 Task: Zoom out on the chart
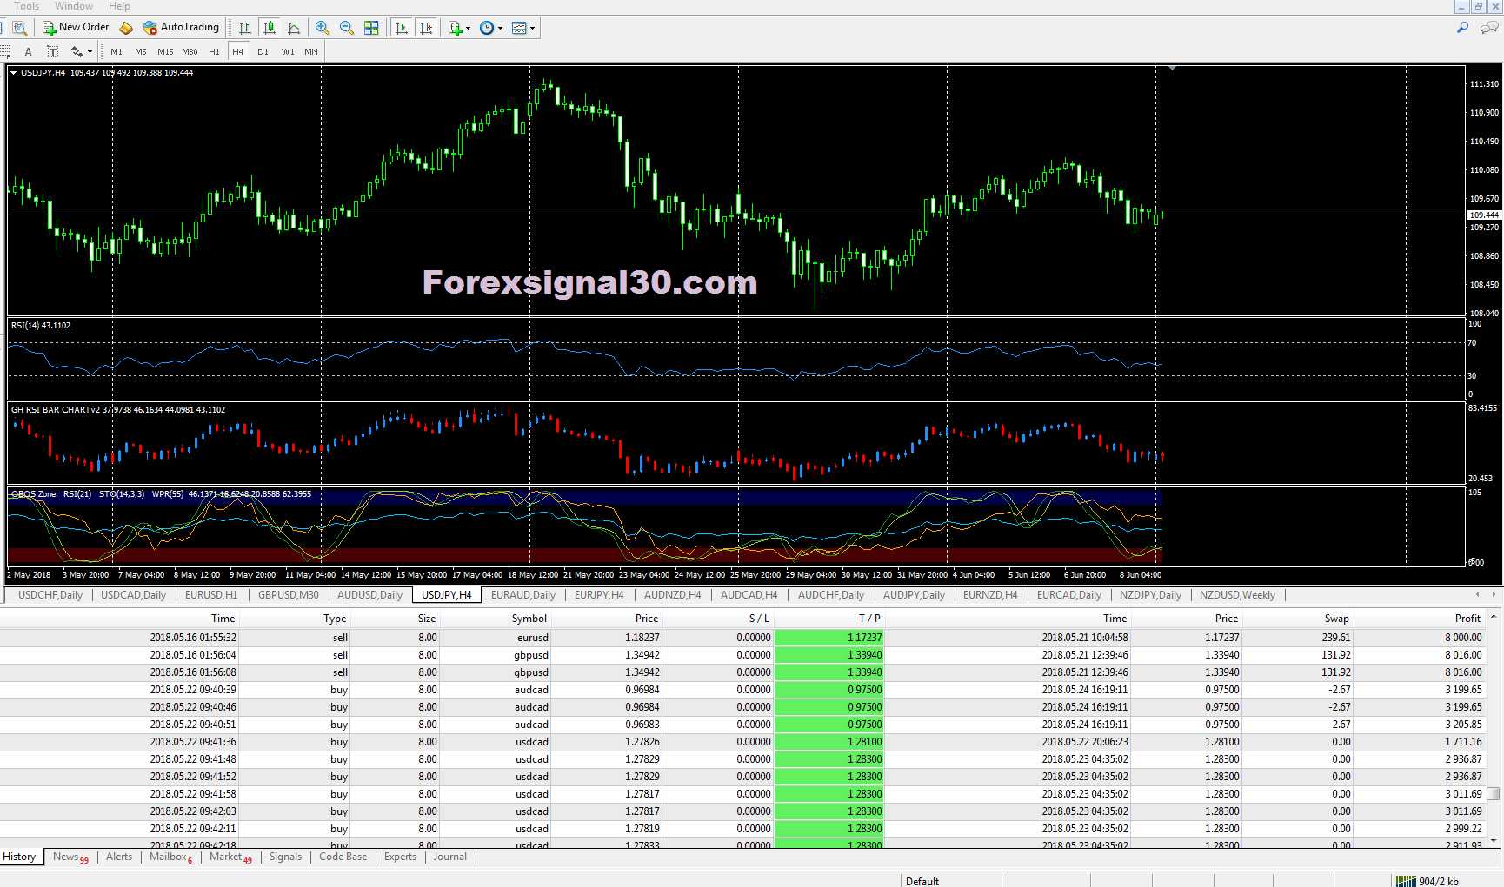pyautogui.click(x=347, y=28)
